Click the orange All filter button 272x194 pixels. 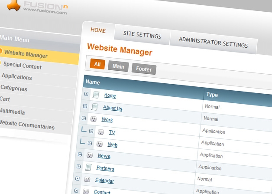(x=97, y=64)
